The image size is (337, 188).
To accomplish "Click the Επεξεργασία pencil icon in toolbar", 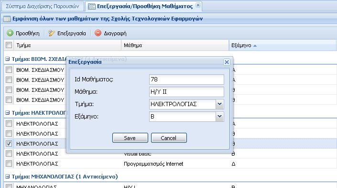I will click(x=51, y=33).
